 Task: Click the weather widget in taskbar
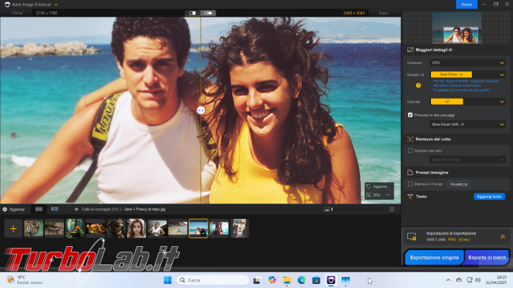click(25, 280)
